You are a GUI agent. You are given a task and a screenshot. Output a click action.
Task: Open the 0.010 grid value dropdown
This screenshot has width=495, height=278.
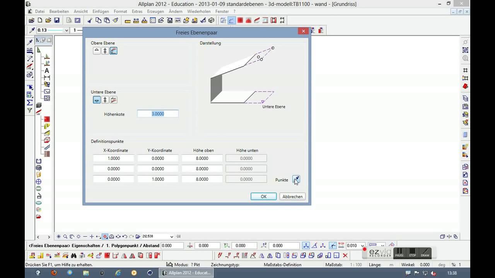point(362,246)
